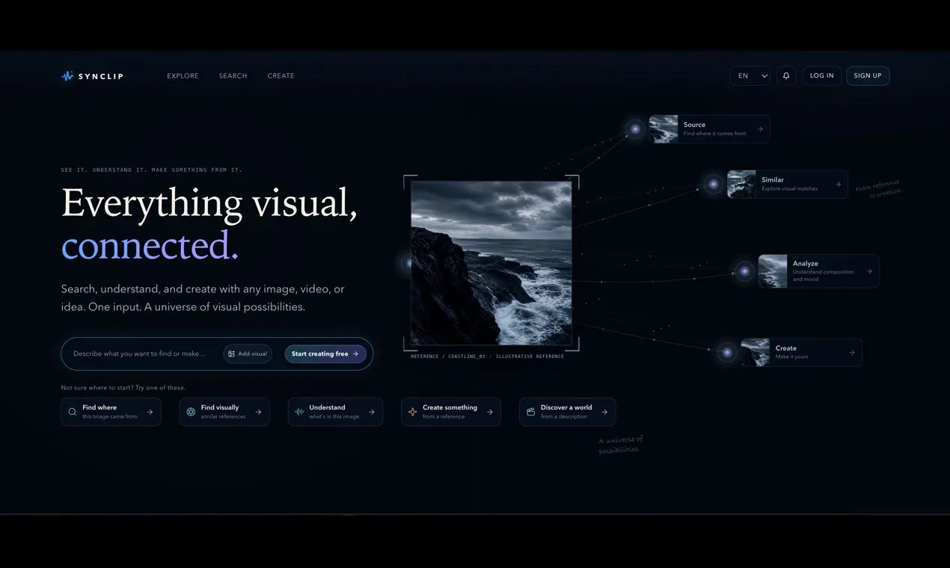Click the Sign Up button
This screenshot has height=568, width=950.
tap(868, 75)
